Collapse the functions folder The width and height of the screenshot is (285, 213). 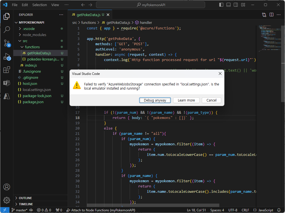[40, 47]
